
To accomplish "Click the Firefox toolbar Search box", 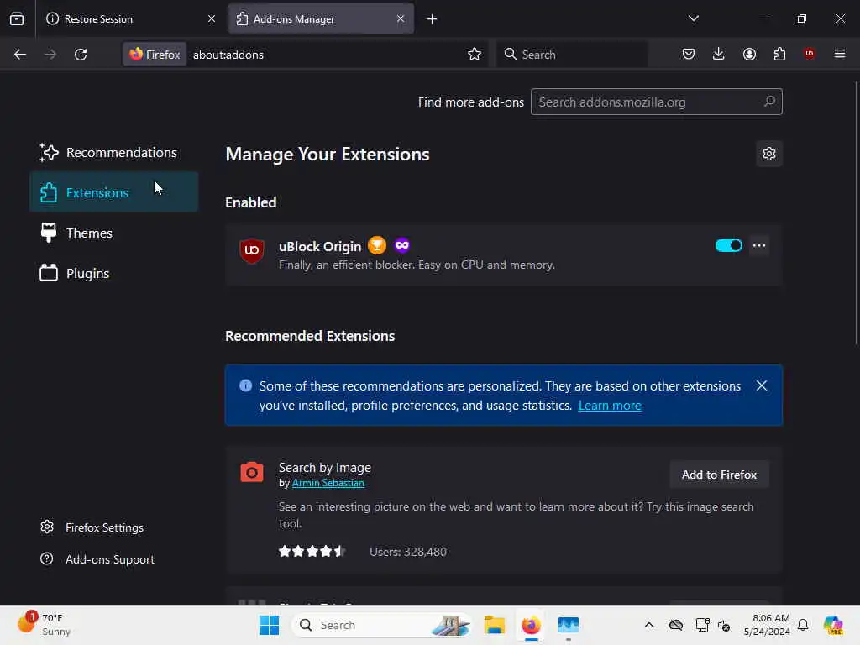I will click(572, 55).
